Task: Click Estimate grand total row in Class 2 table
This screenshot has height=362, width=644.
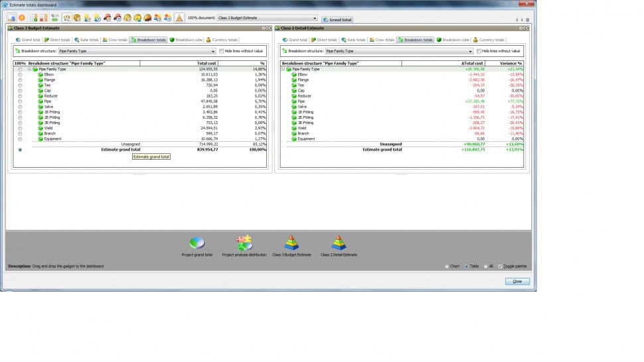Action: [402, 150]
